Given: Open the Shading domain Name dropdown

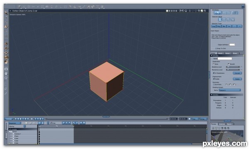Looking at the screenshot, I should (229, 90).
